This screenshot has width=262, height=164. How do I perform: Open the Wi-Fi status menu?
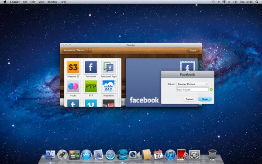pos(224,2)
